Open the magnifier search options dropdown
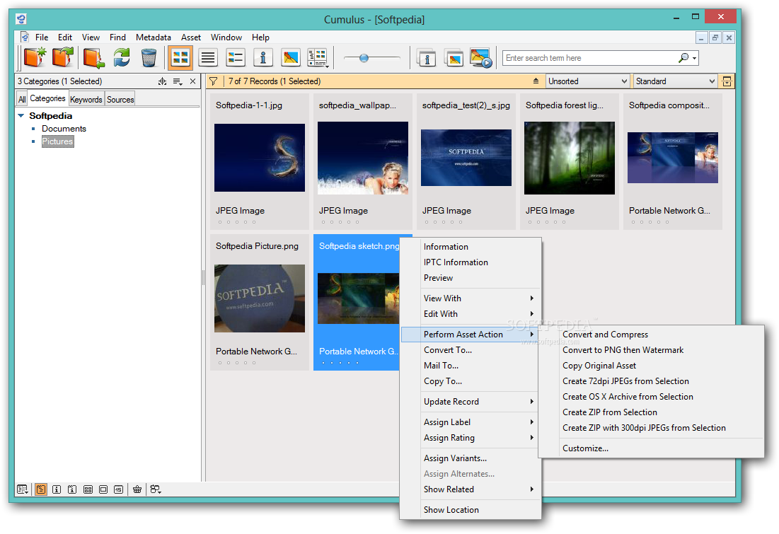 (x=688, y=58)
